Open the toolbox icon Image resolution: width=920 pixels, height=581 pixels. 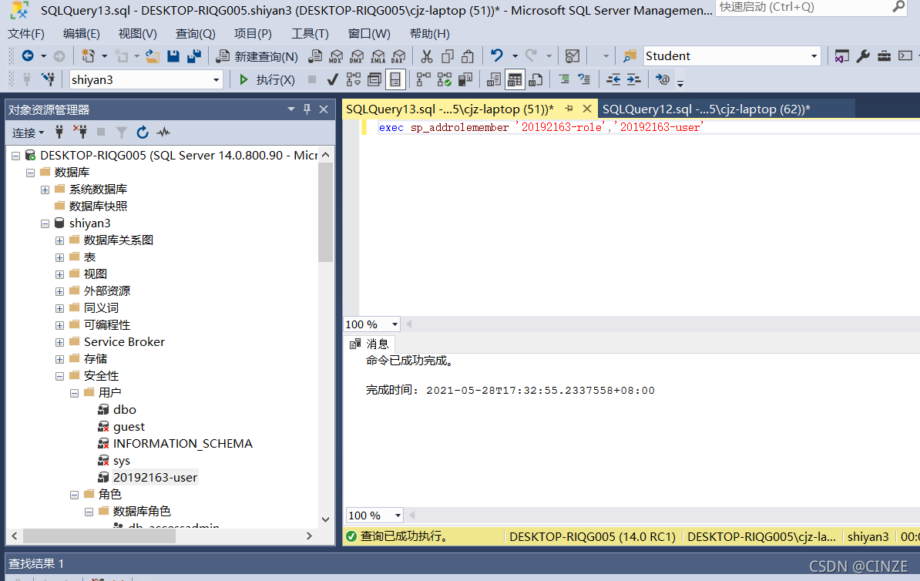885,56
